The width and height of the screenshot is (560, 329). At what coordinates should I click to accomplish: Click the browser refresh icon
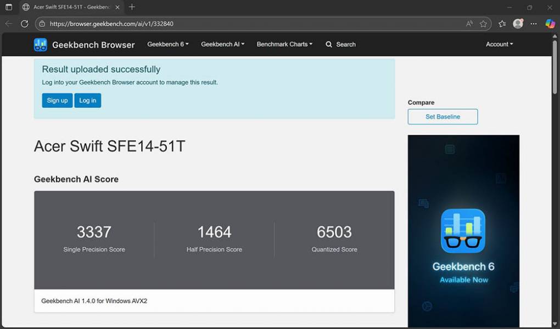25,24
